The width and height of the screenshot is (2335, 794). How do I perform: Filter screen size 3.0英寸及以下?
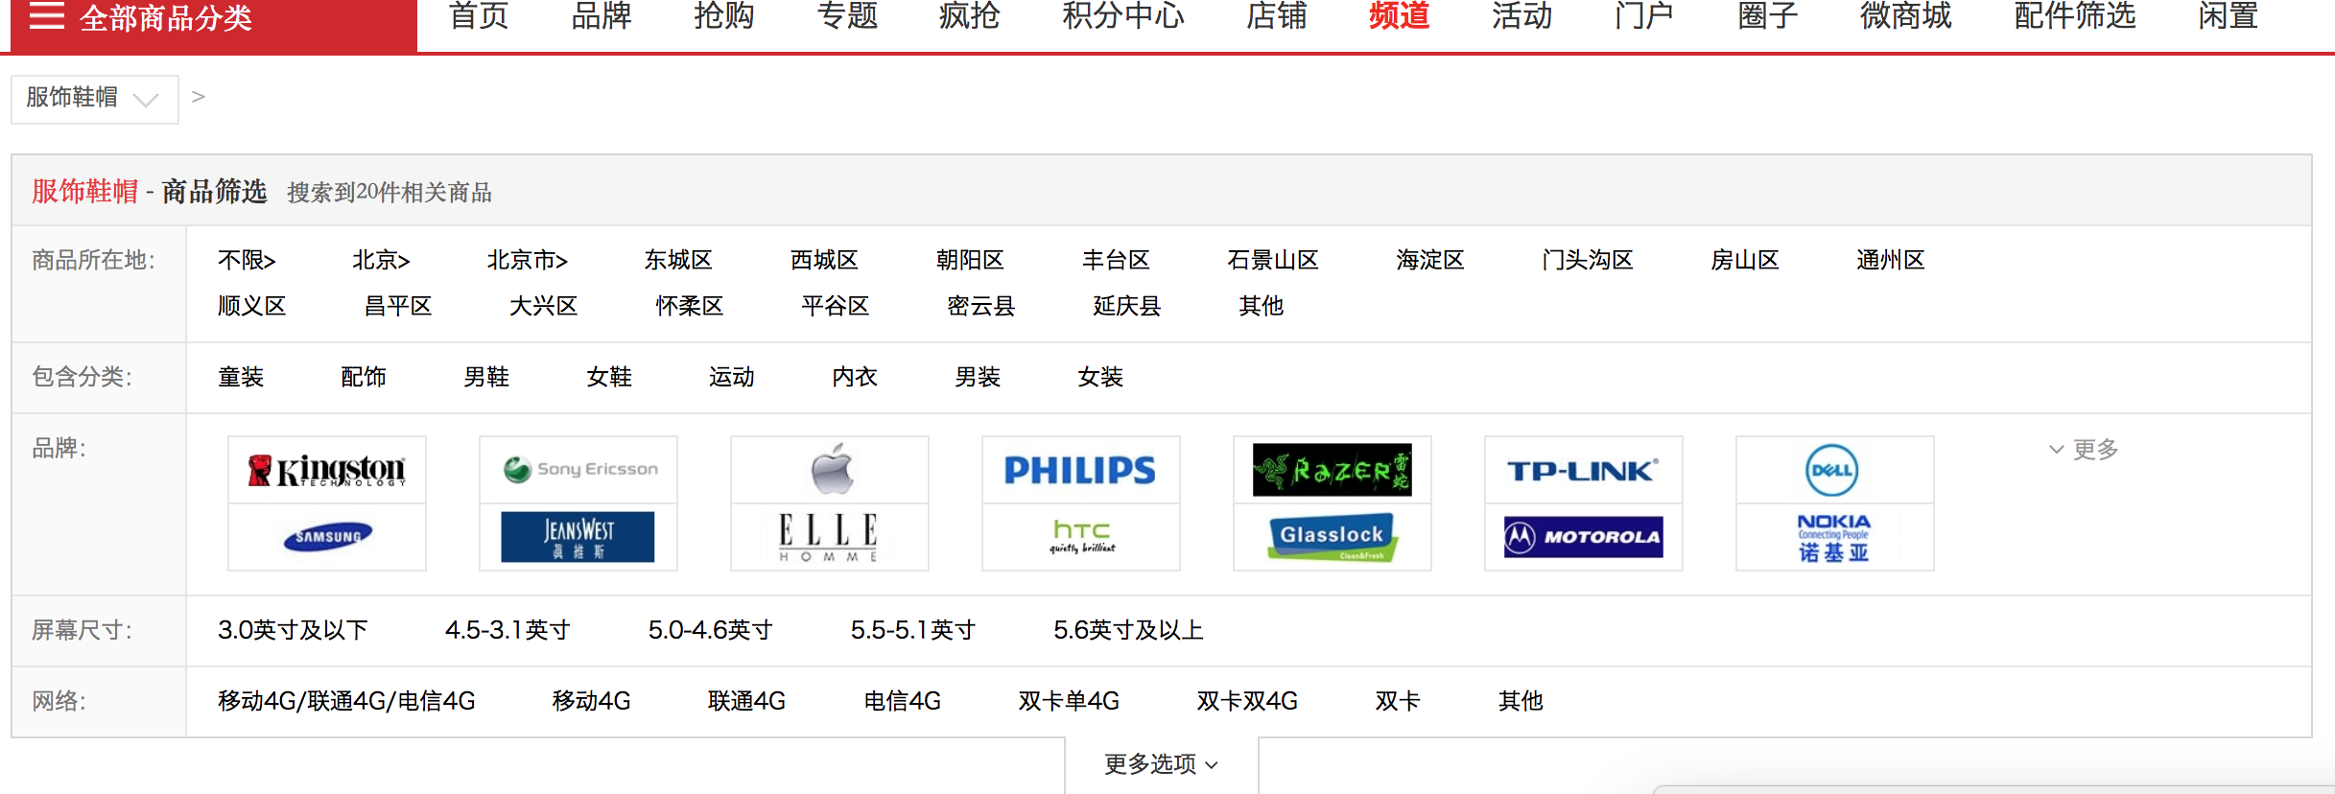click(x=293, y=630)
